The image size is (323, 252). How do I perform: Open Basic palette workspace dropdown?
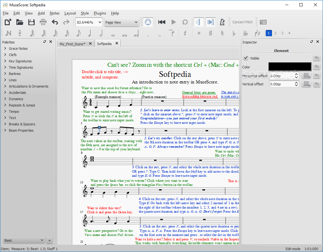[x=24, y=240]
